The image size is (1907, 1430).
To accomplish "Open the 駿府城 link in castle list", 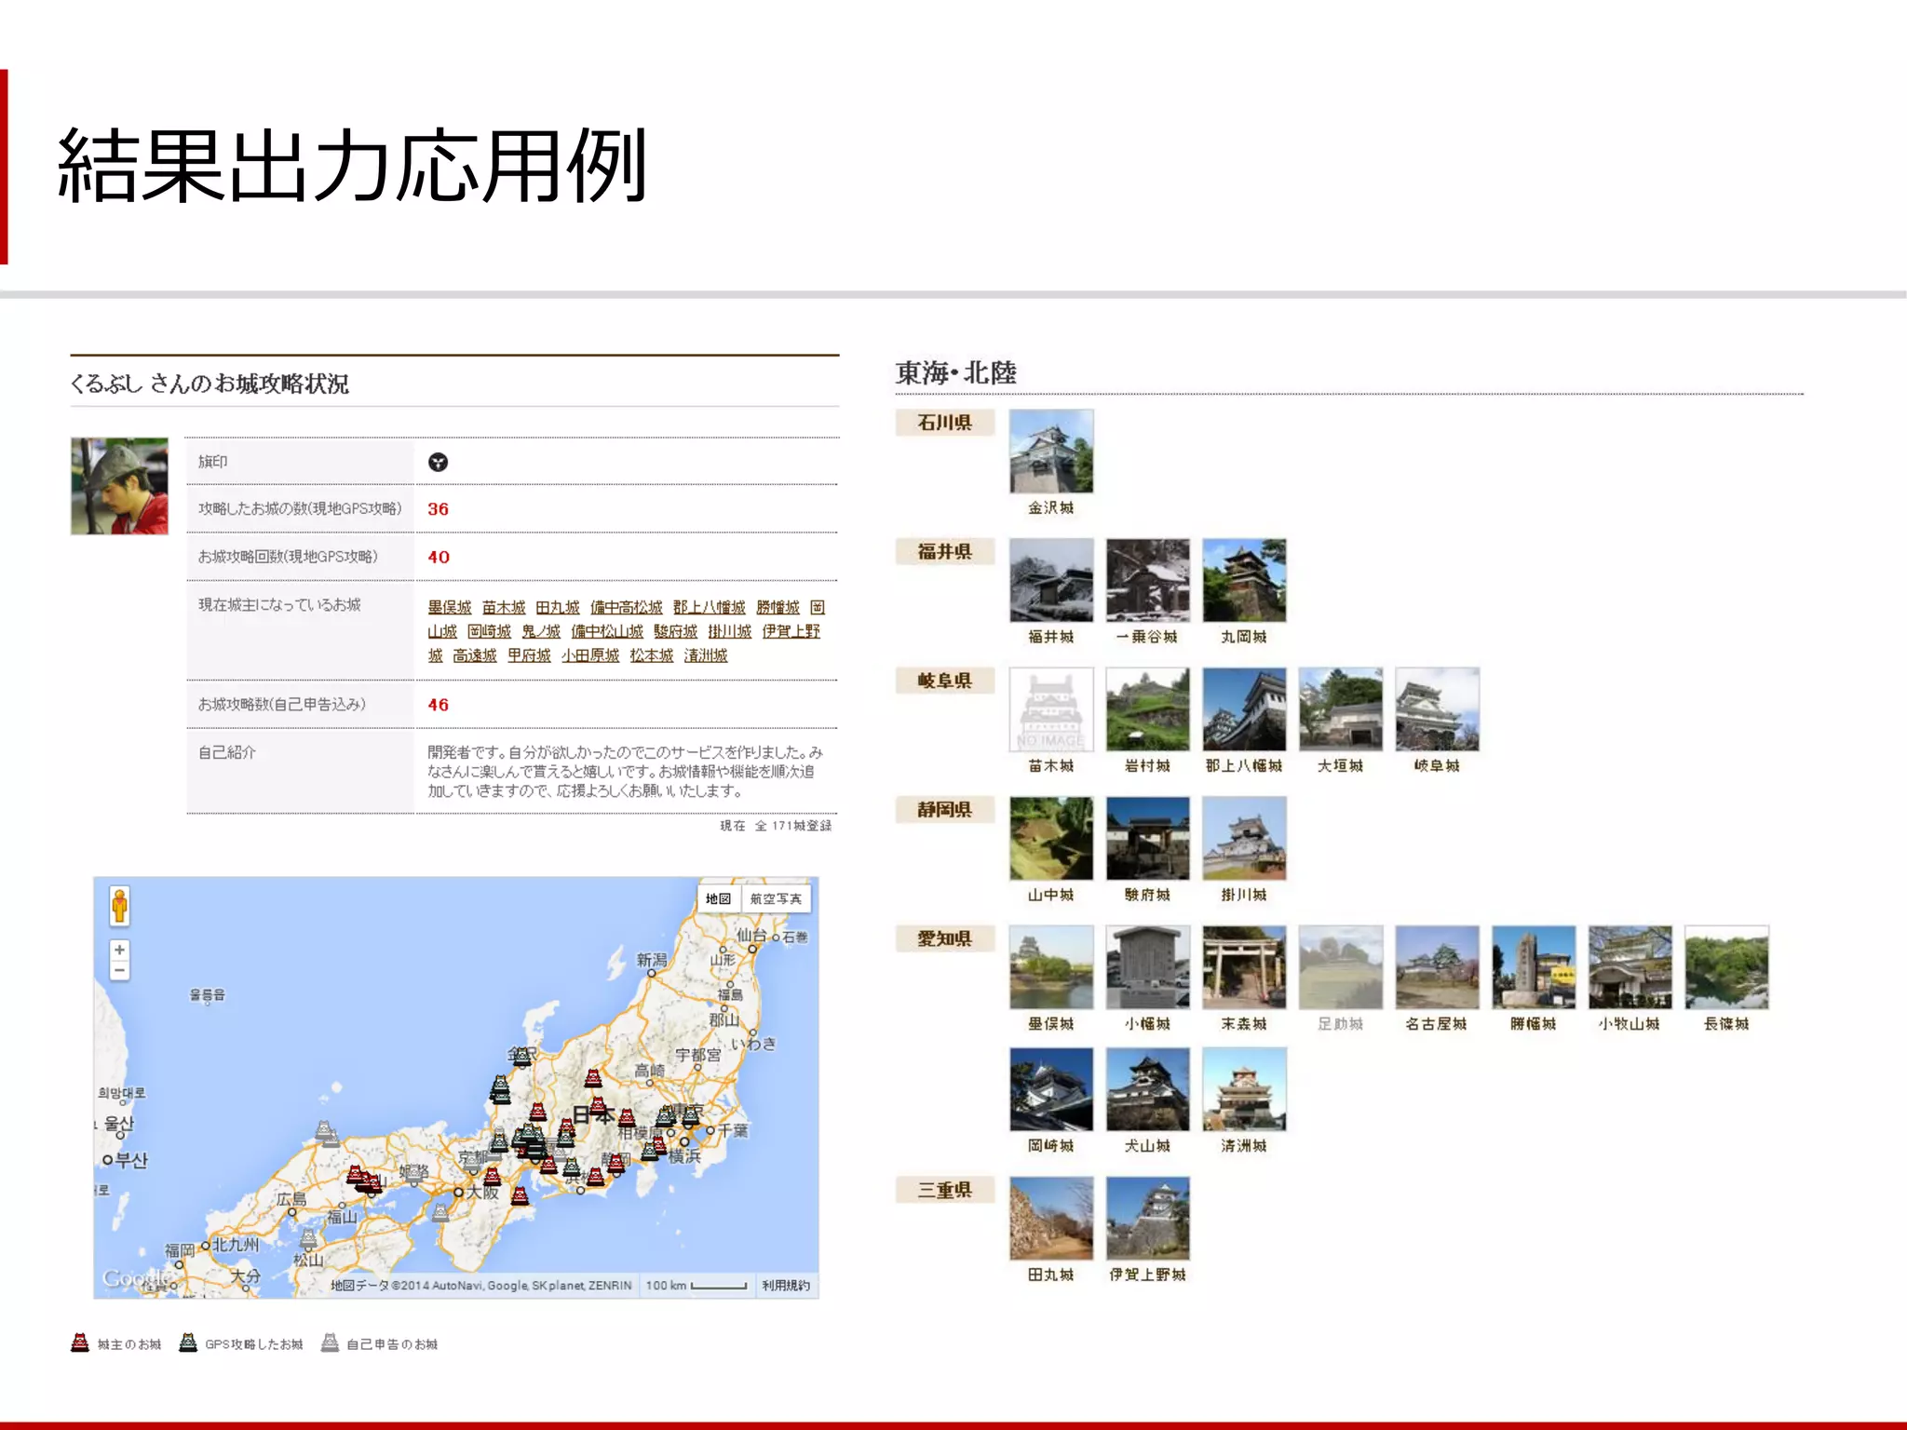I will coord(675,631).
